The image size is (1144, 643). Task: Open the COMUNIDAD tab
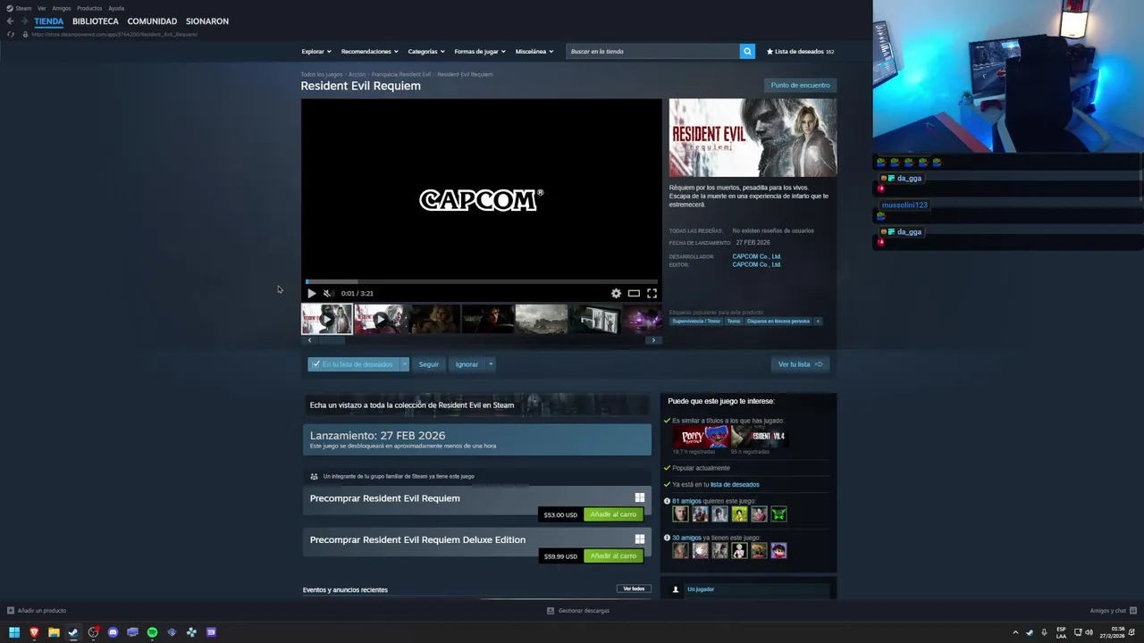pos(152,21)
